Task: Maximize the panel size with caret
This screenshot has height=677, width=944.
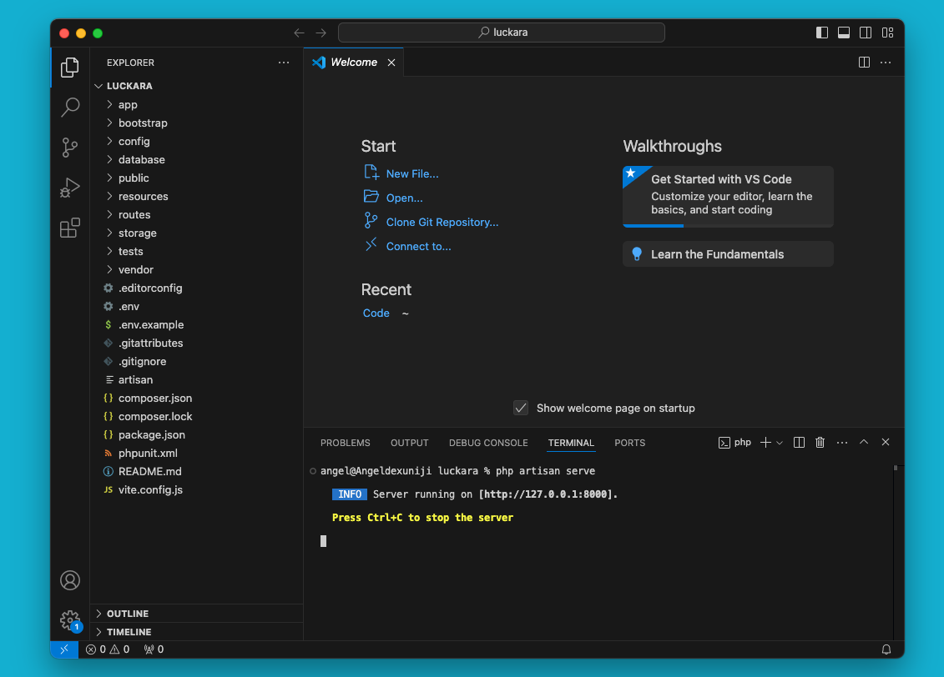Action: [x=864, y=442]
